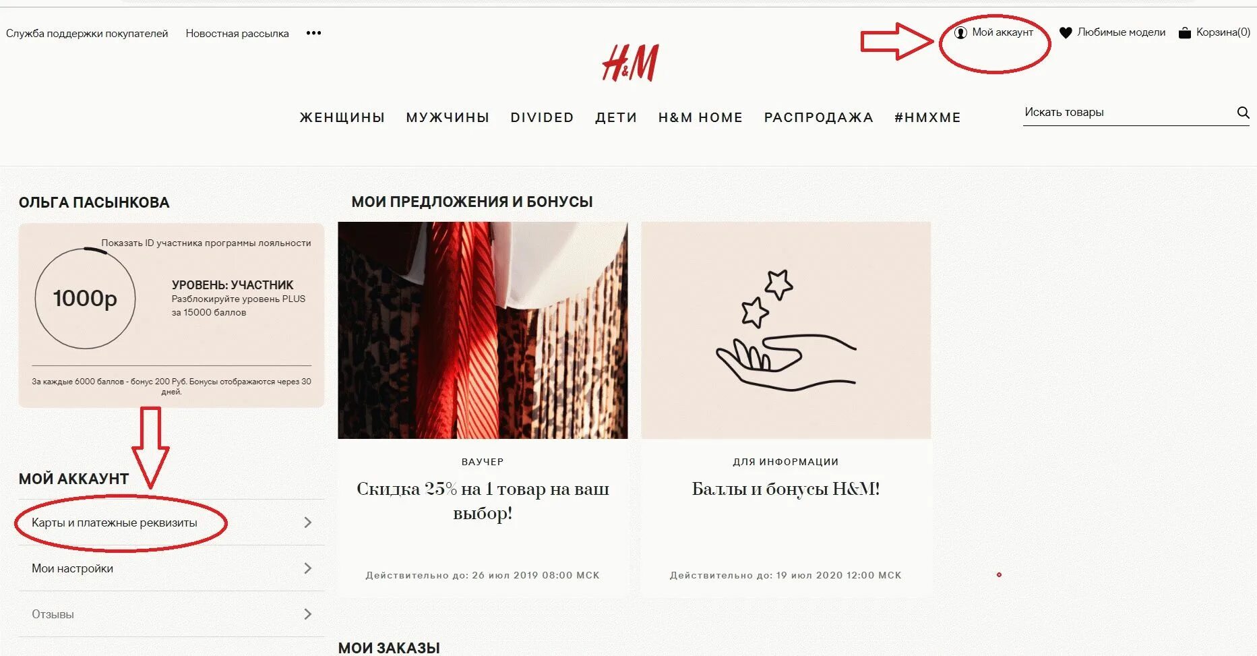Open the ЖЕНЩИНЫ menu
This screenshot has height=656, width=1257.
tap(342, 117)
